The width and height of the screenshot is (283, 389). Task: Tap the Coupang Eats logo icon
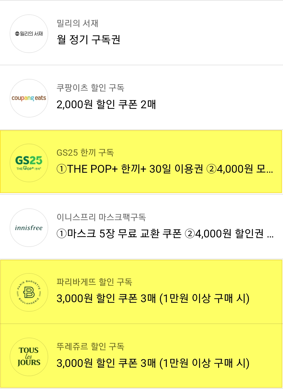(29, 98)
